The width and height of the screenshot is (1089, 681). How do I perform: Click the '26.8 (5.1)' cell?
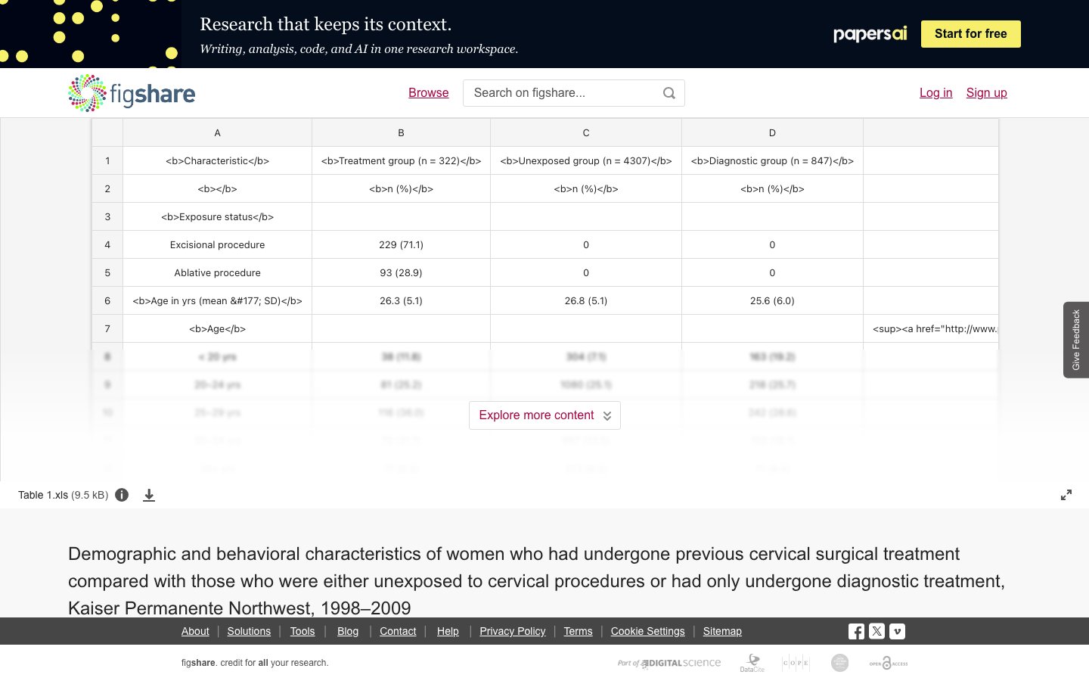[x=586, y=300]
